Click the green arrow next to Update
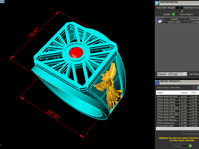The image size is (199, 149). tap(174, 14)
